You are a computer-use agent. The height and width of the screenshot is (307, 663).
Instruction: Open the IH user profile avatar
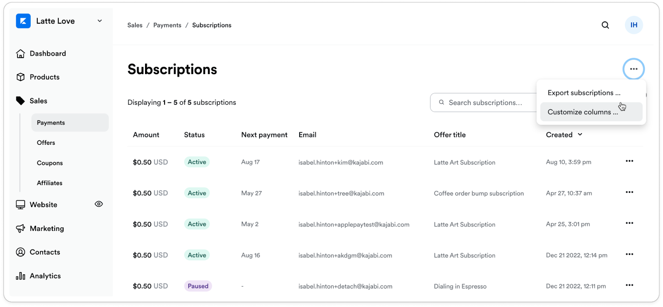pos(634,25)
